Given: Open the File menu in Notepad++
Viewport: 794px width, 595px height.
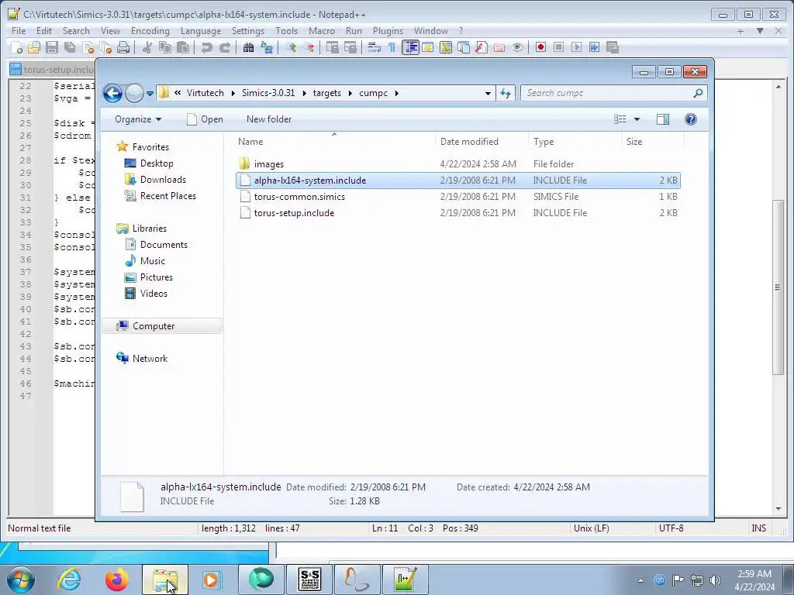Looking at the screenshot, I should pyautogui.click(x=19, y=31).
